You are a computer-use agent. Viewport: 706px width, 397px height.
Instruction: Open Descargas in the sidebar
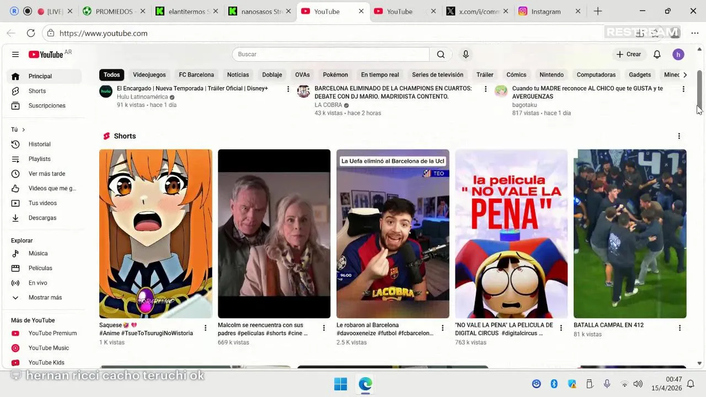pyautogui.click(x=44, y=218)
